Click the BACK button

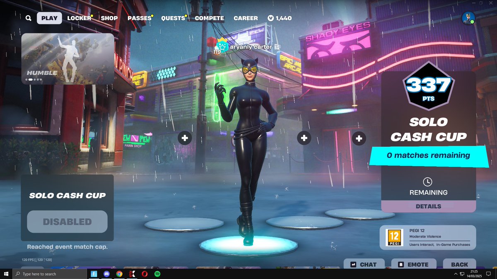(459, 265)
